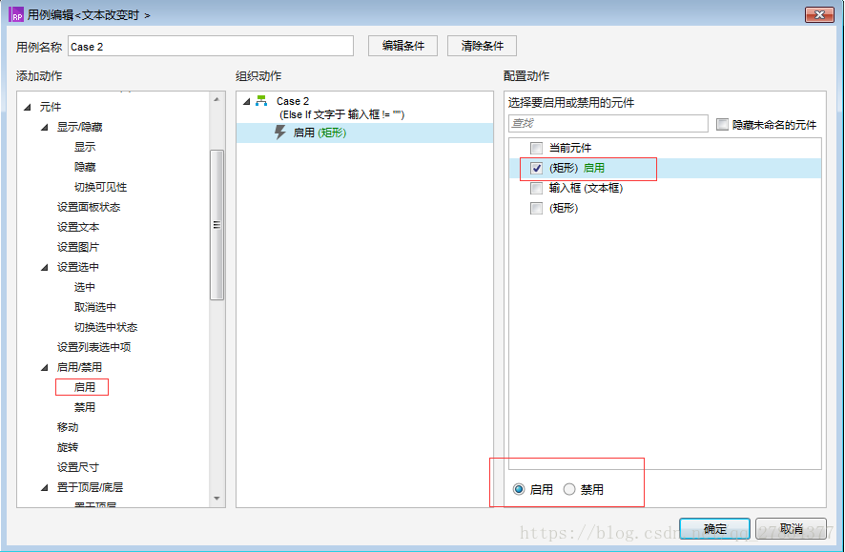845x552 pixels.
Task: Click the scrollbar down arrow
Action: pyautogui.click(x=216, y=499)
